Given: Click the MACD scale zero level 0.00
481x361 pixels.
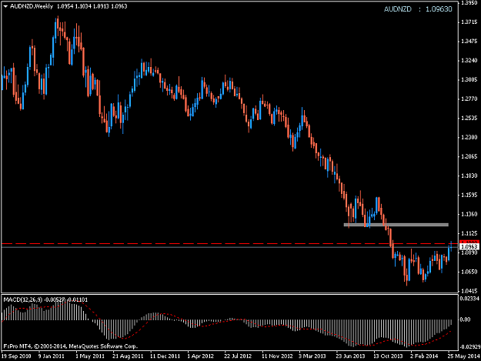Looking at the screenshot, I should (x=466, y=319).
